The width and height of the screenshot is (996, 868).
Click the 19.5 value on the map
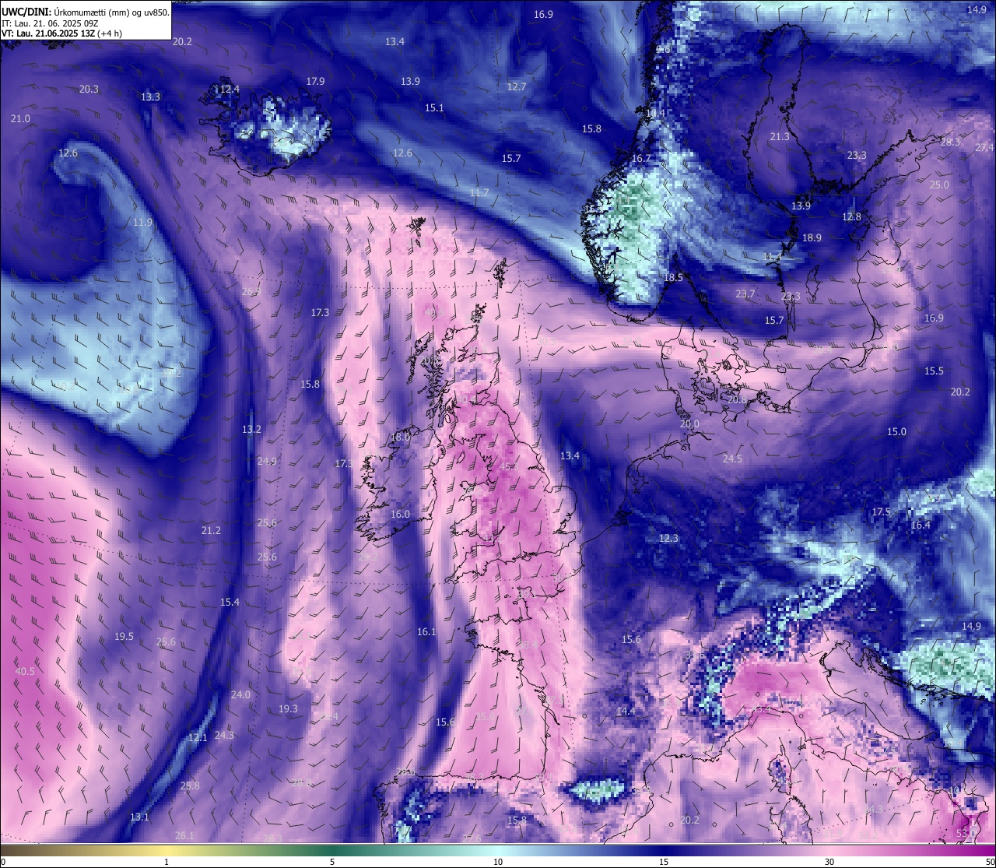coord(124,636)
